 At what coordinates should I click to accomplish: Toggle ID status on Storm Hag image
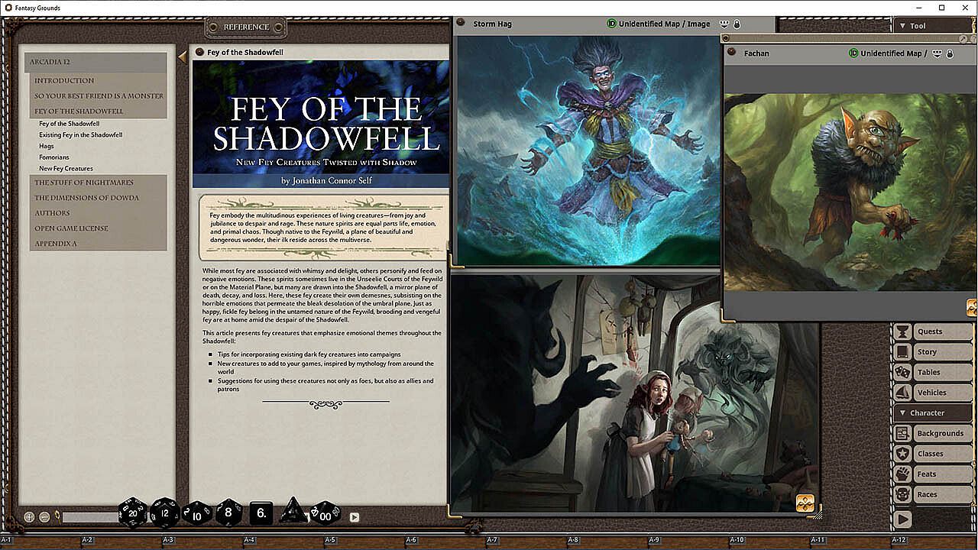(x=611, y=24)
